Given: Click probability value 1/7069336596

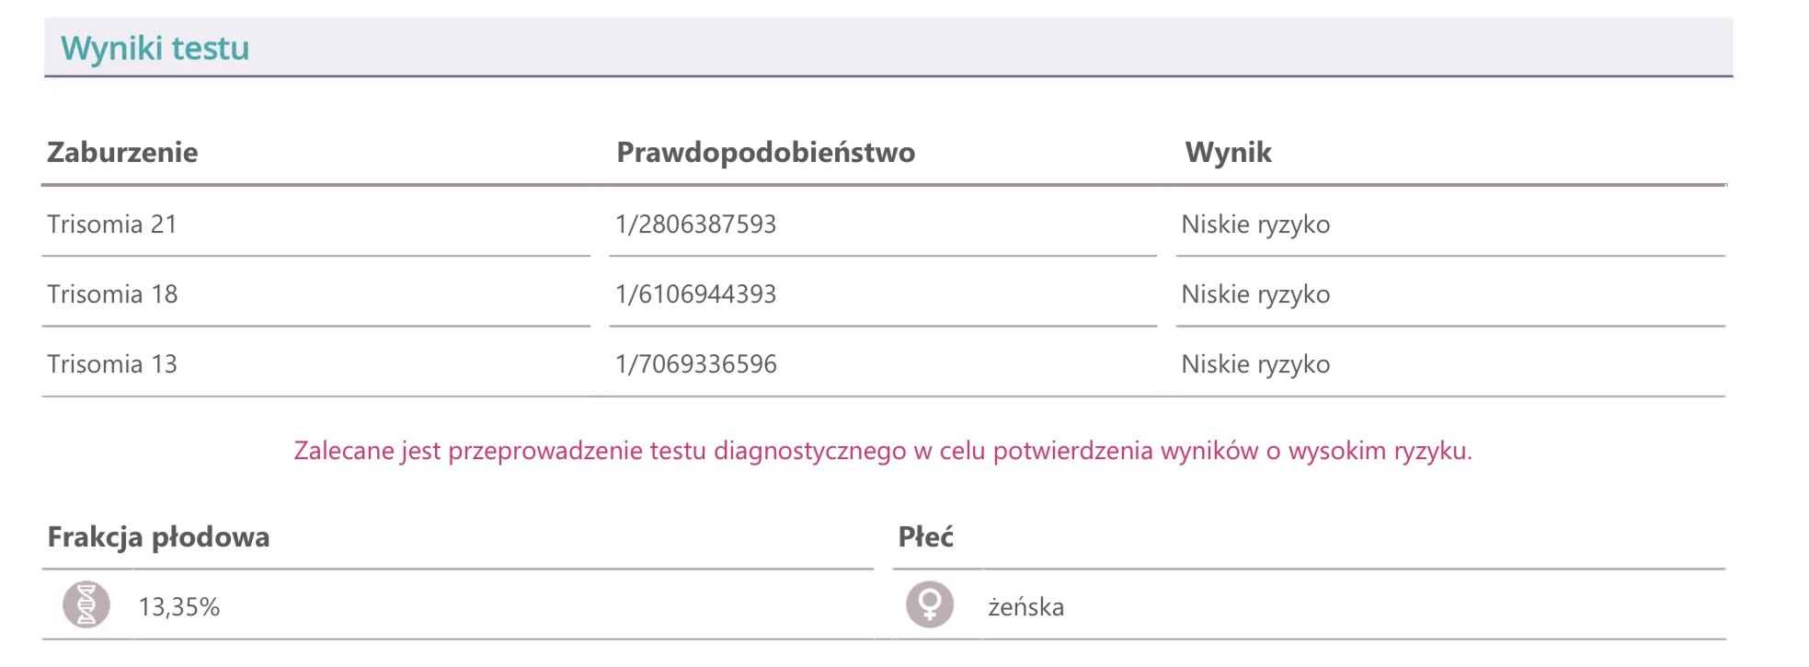Looking at the screenshot, I should tap(695, 364).
